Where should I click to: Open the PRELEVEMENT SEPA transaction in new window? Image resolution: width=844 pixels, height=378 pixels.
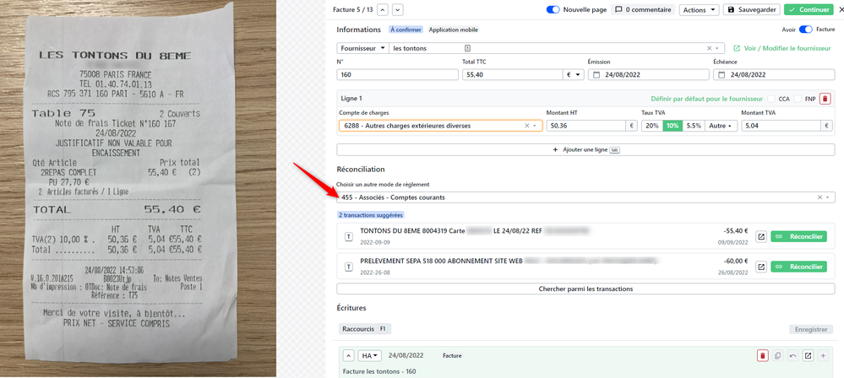point(761,267)
